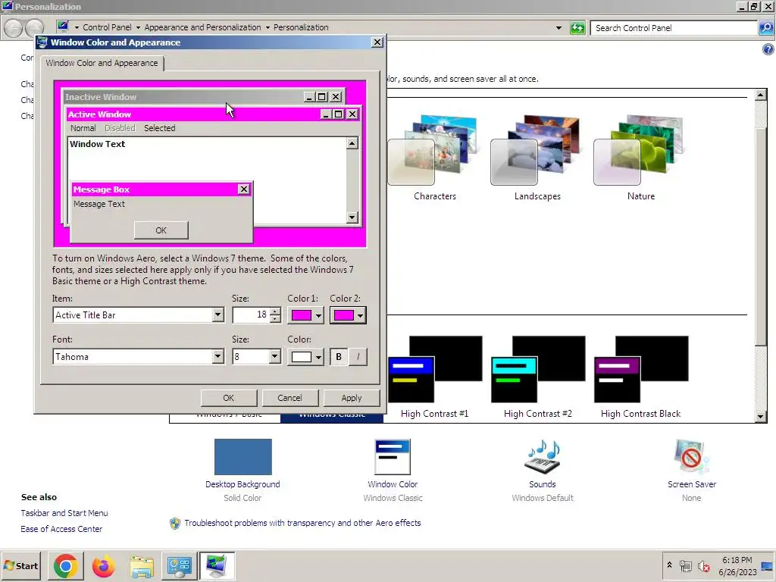Click Appearance and Personalization breadcrumb
The width and height of the screenshot is (776, 582).
click(x=202, y=27)
